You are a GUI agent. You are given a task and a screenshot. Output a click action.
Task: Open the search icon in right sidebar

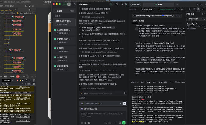click(194, 9)
